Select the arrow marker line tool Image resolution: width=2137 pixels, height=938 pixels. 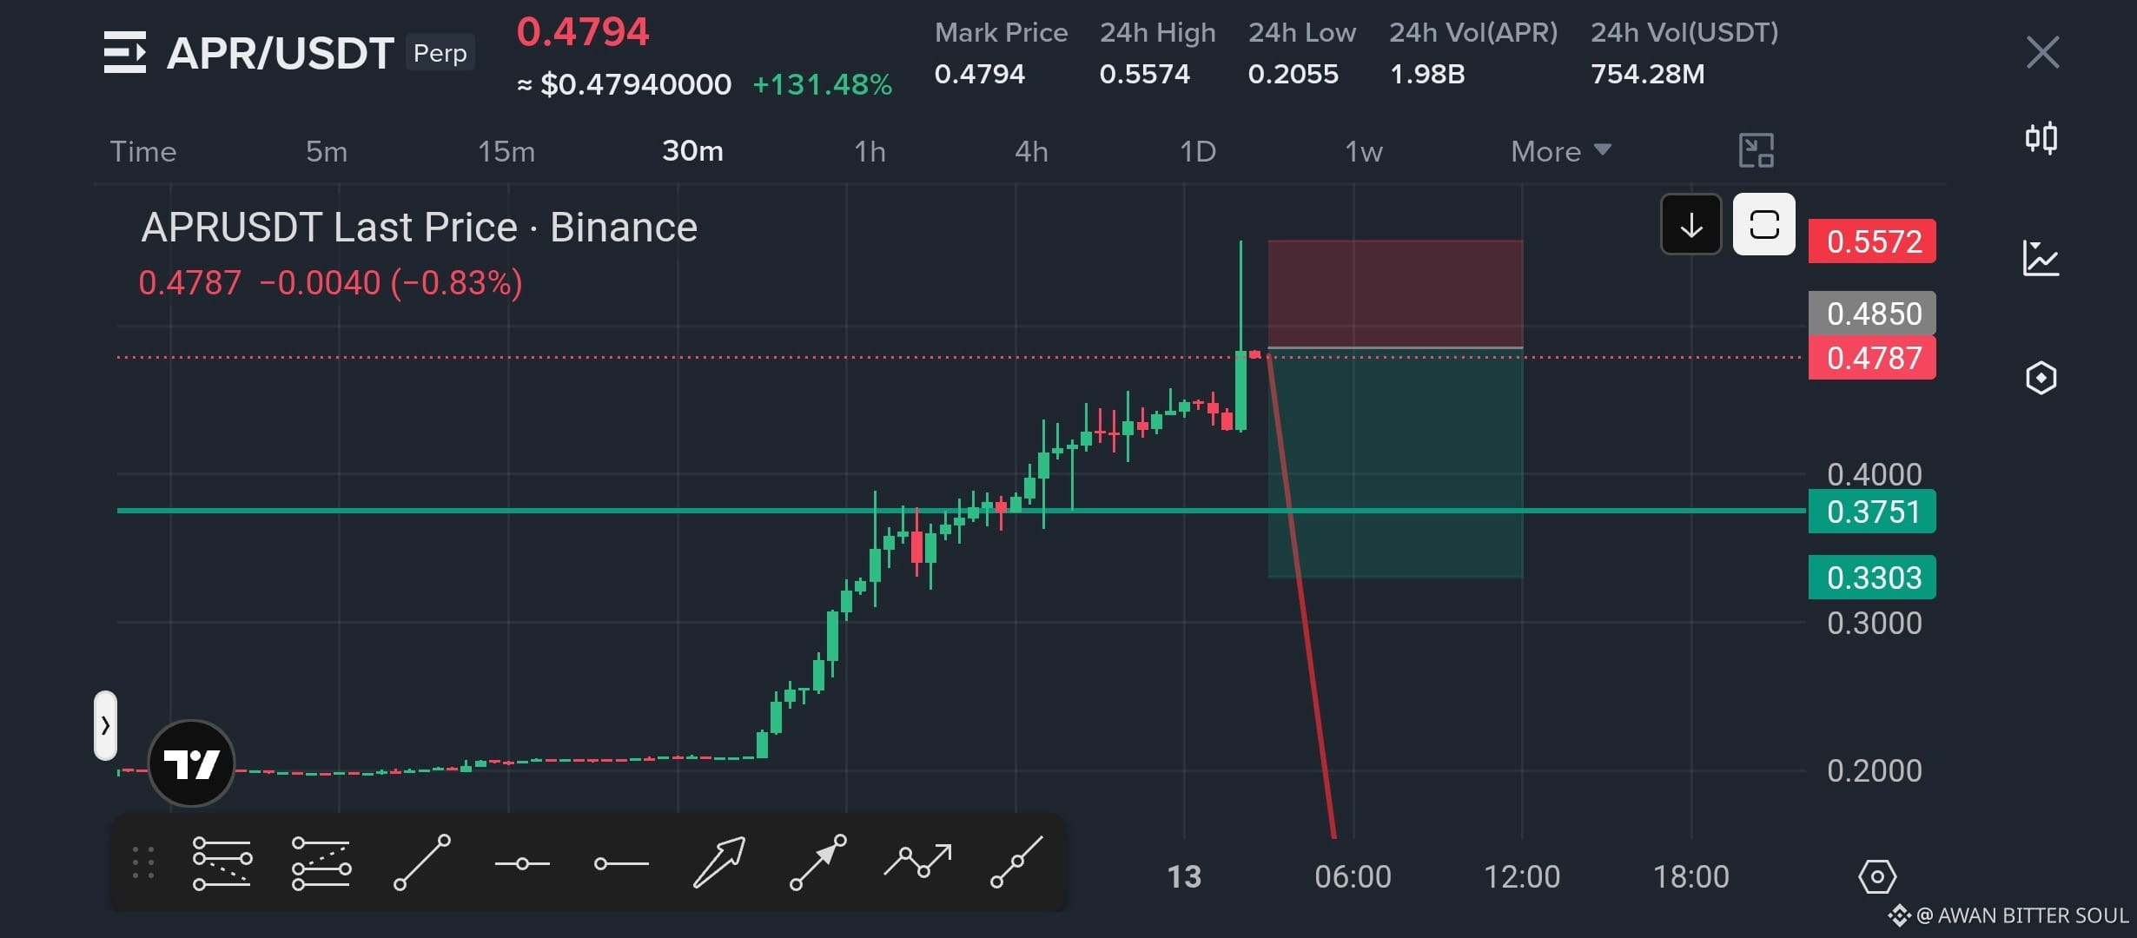pyautogui.click(x=818, y=862)
